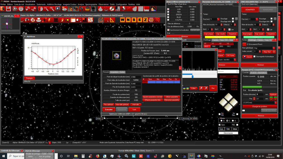Orient sky map to North with N icon
283x159 pixels.
128,20
